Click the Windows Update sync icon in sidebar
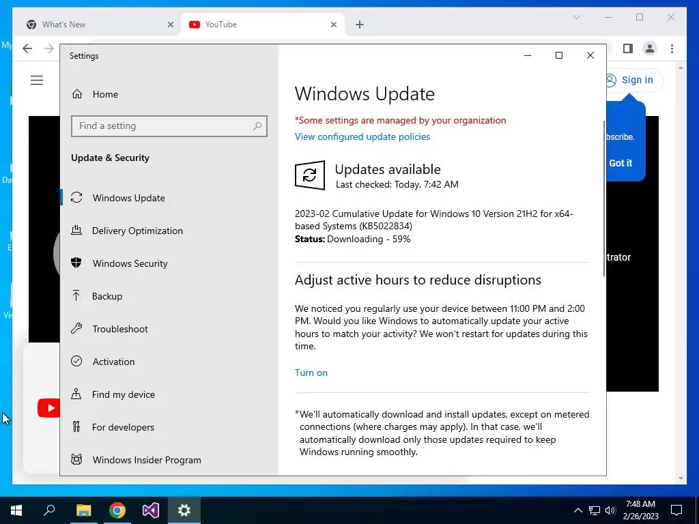This screenshot has height=524, width=699. pyautogui.click(x=76, y=197)
